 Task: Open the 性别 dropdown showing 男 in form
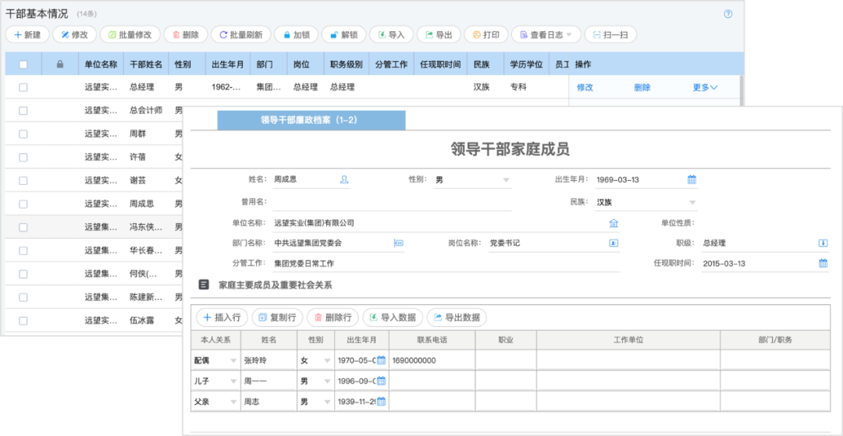click(472, 180)
